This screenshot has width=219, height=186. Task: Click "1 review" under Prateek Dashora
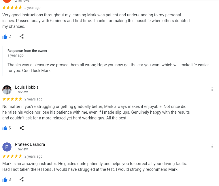point(21,149)
